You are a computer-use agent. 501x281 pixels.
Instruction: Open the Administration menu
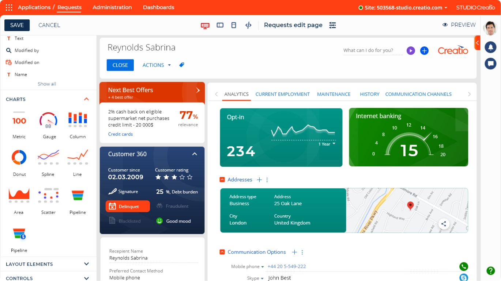tap(112, 7)
